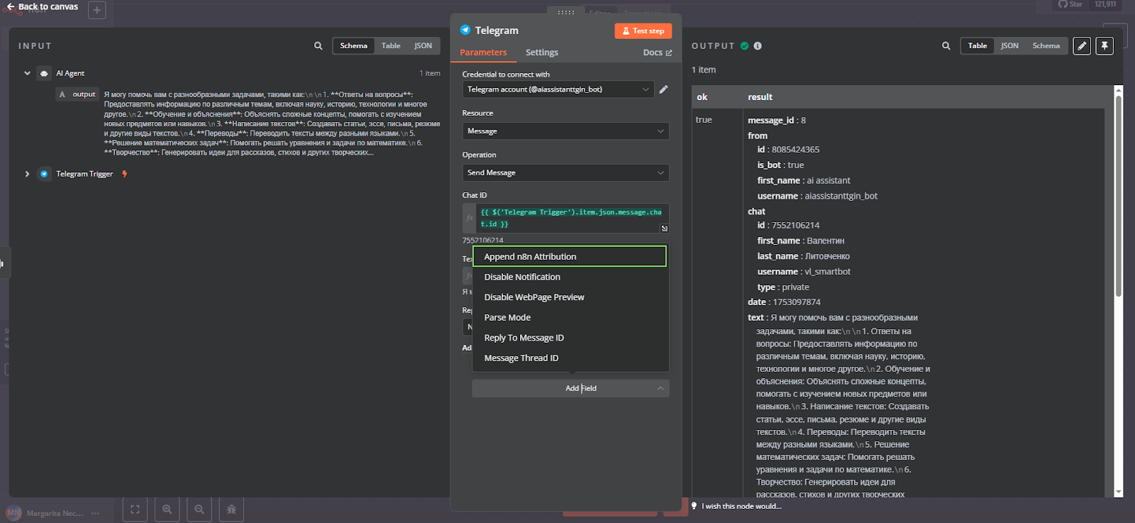Click the debug bug icon
The image size is (1135, 523).
pos(231,509)
